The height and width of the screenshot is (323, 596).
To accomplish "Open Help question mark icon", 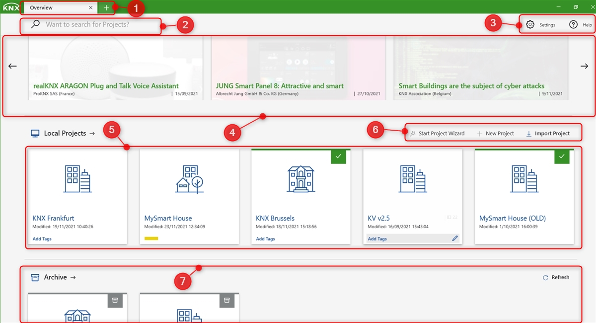I will click(x=573, y=25).
